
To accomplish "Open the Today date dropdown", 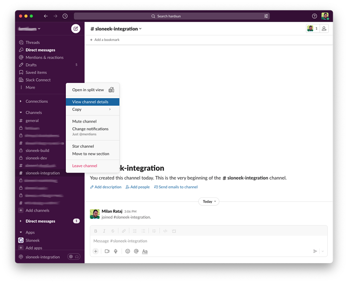I will (209, 201).
